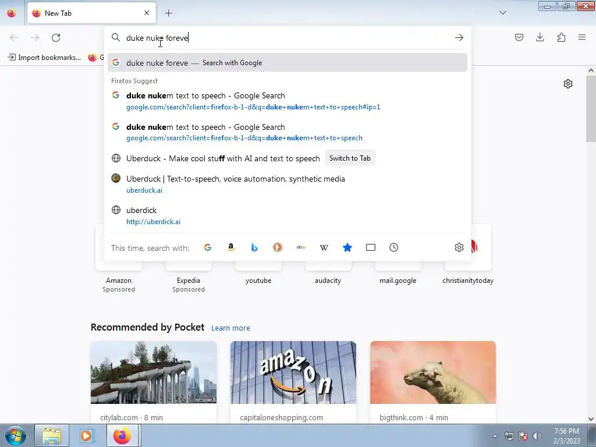Open the youtube shortcut
Screen dimensions: 596x447
[x=258, y=281]
